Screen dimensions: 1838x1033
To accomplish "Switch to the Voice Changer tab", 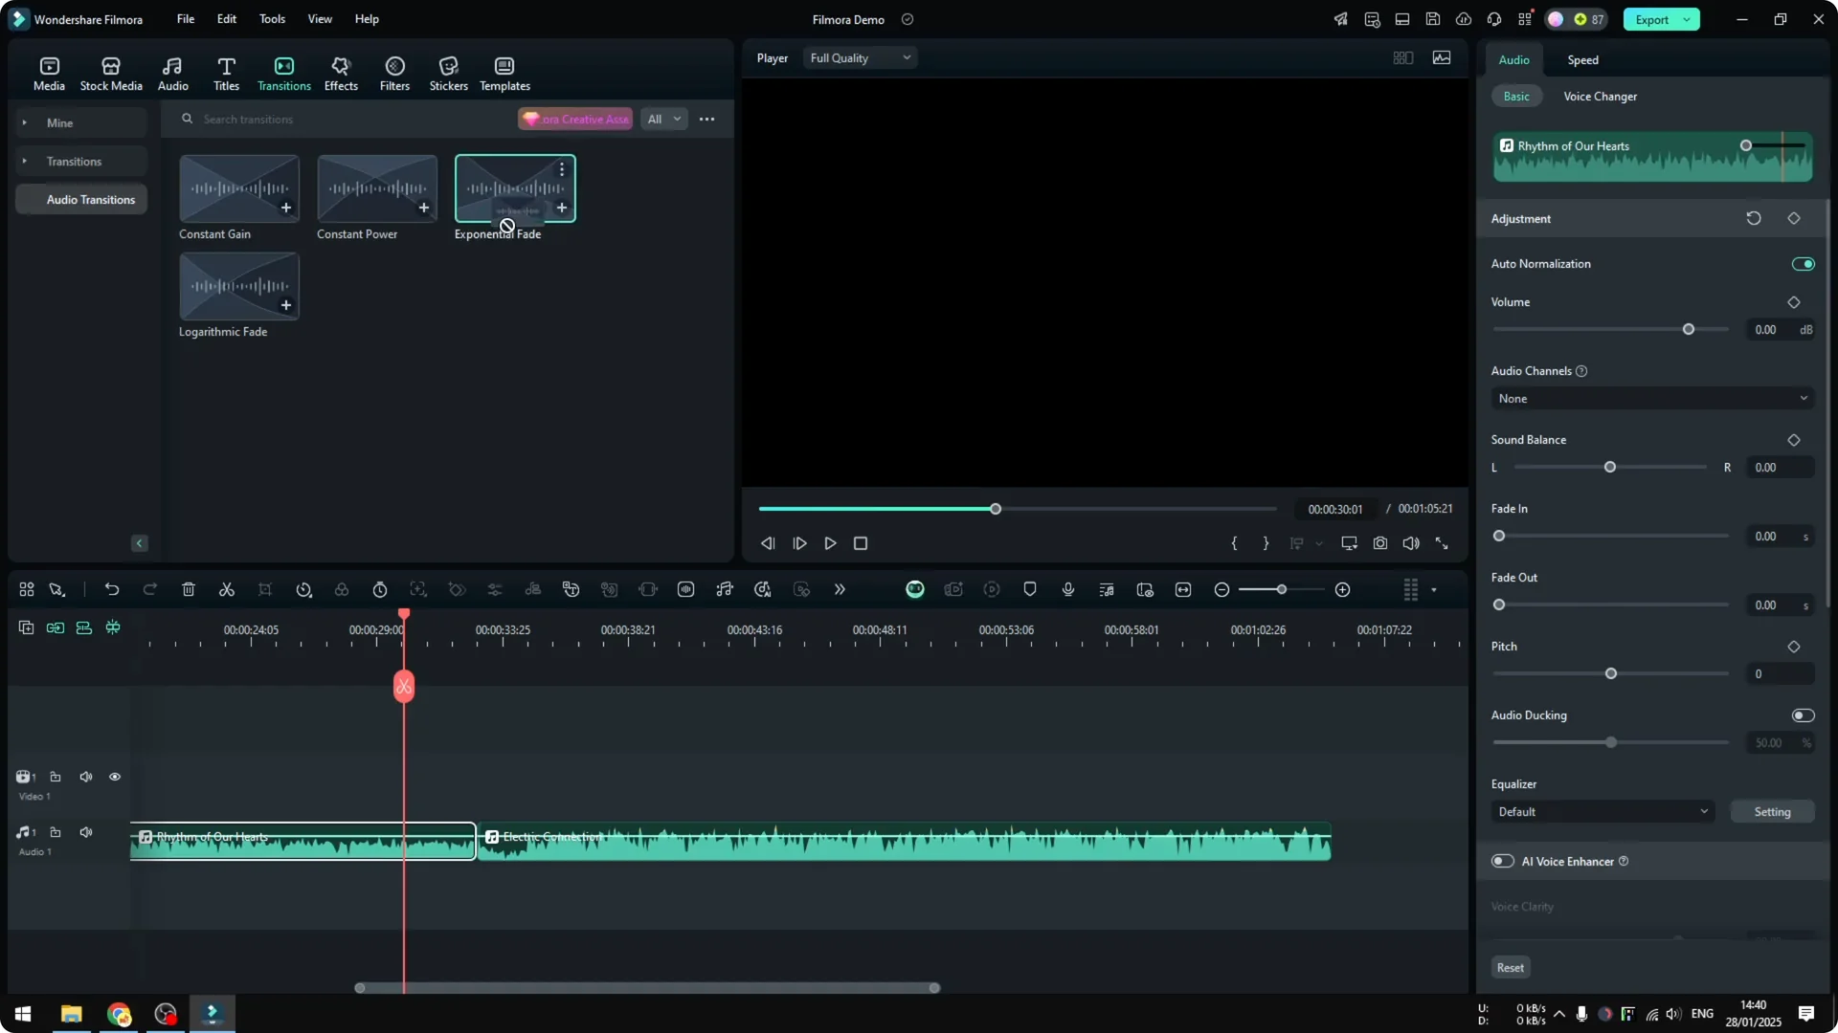I will coord(1600,96).
